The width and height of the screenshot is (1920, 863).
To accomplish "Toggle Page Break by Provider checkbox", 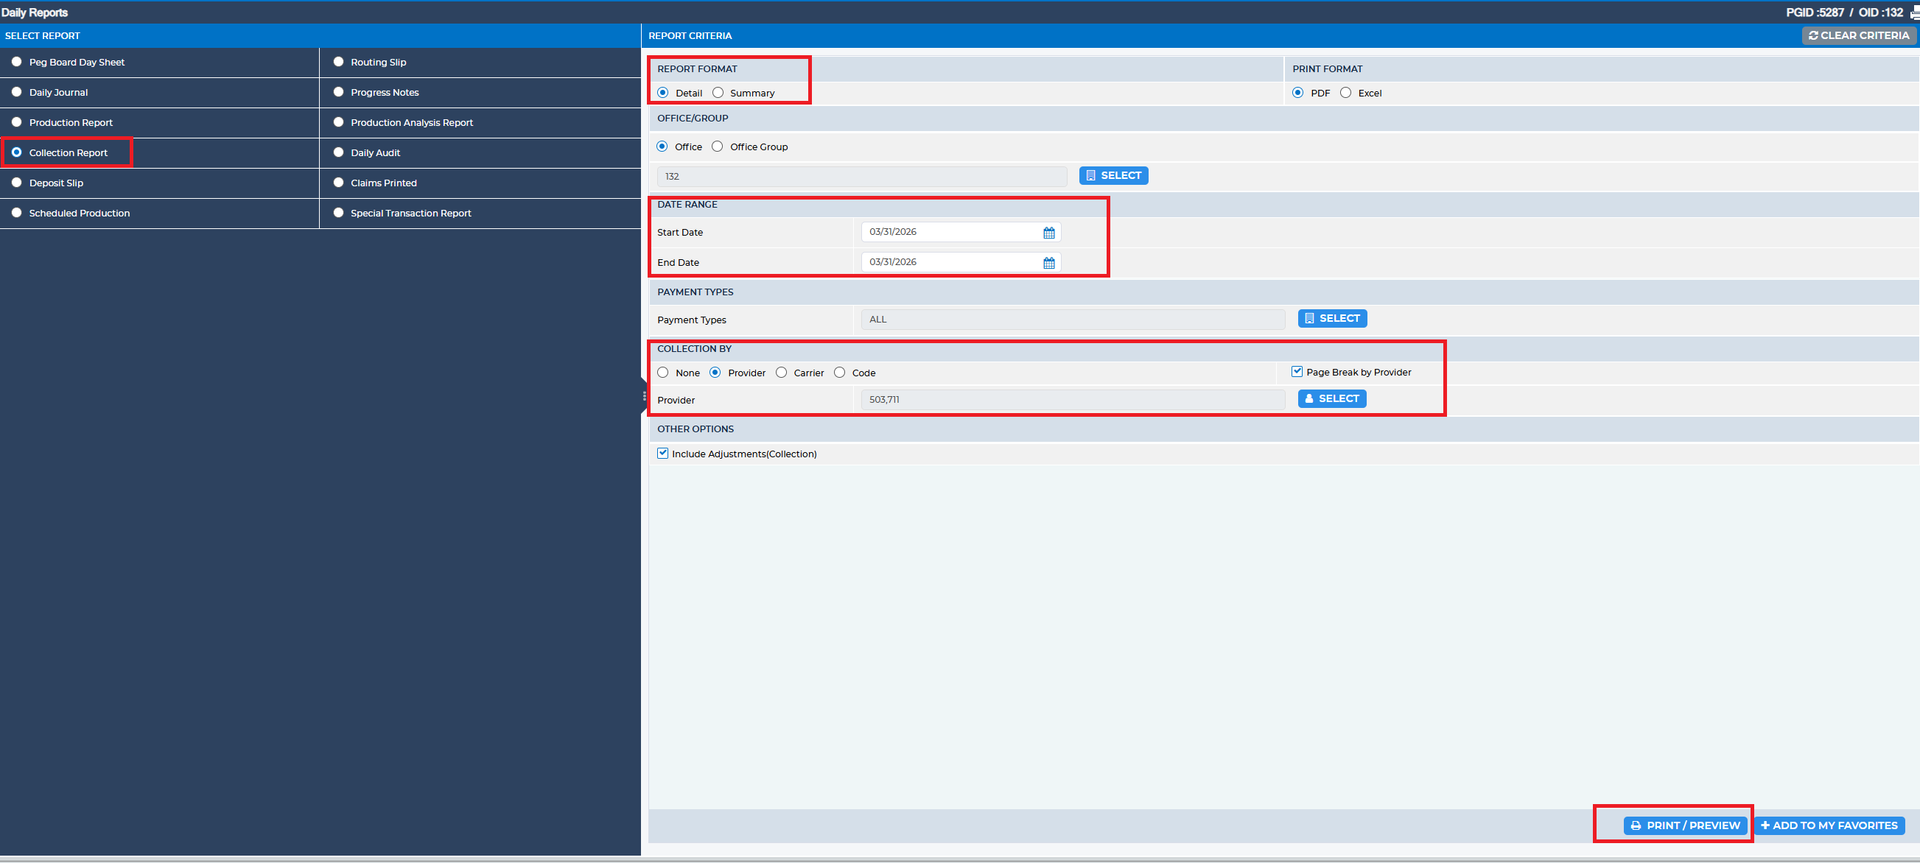I will 1297,372.
